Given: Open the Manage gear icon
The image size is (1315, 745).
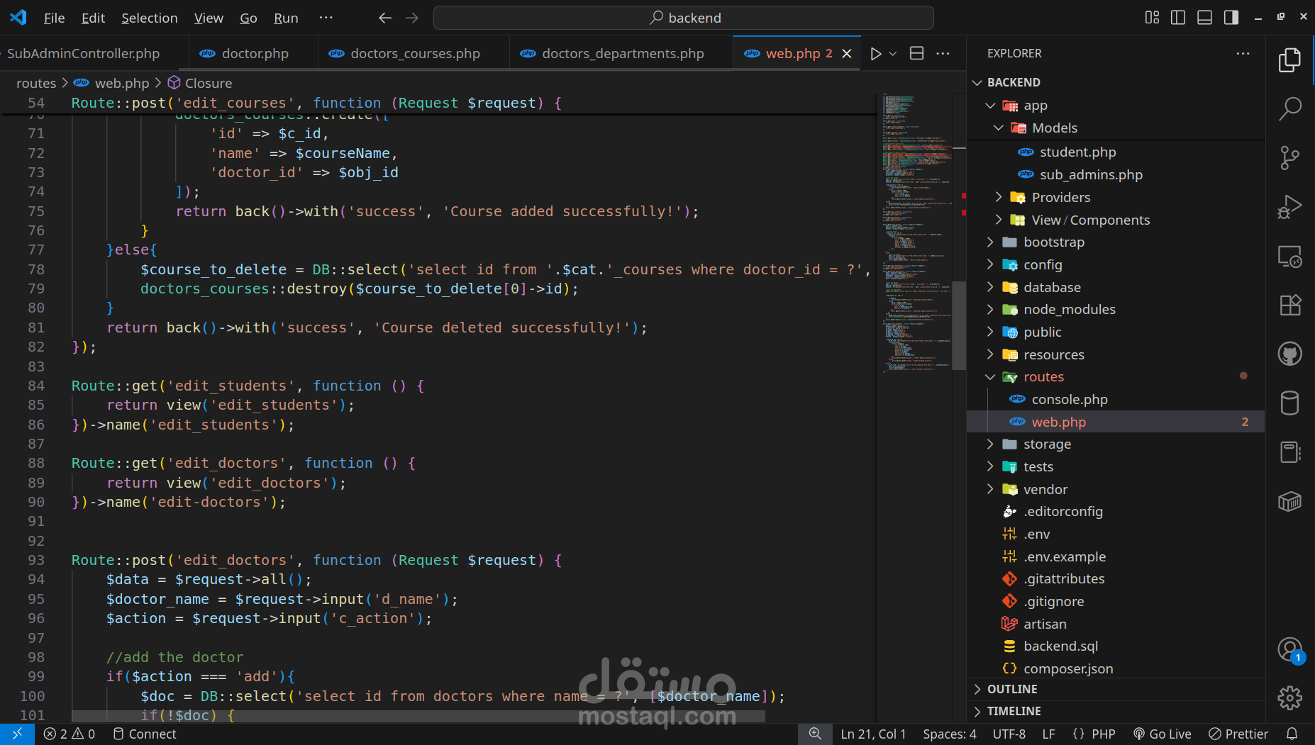Looking at the screenshot, I should 1289,698.
